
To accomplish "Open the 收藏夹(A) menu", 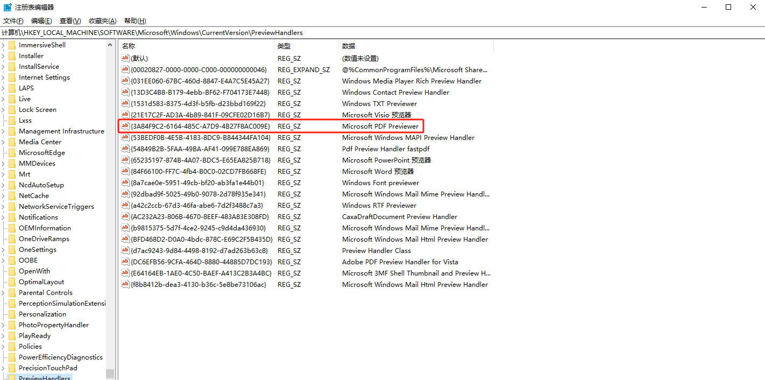I will 102,21.
